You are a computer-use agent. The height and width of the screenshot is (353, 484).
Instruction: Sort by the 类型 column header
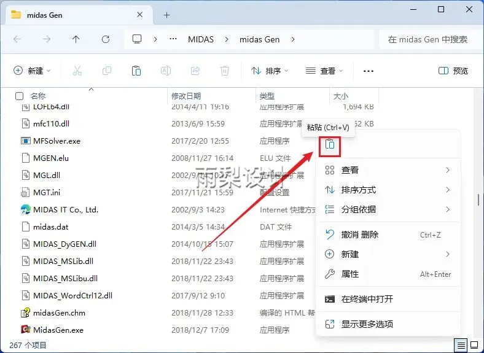(x=267, y=96)
